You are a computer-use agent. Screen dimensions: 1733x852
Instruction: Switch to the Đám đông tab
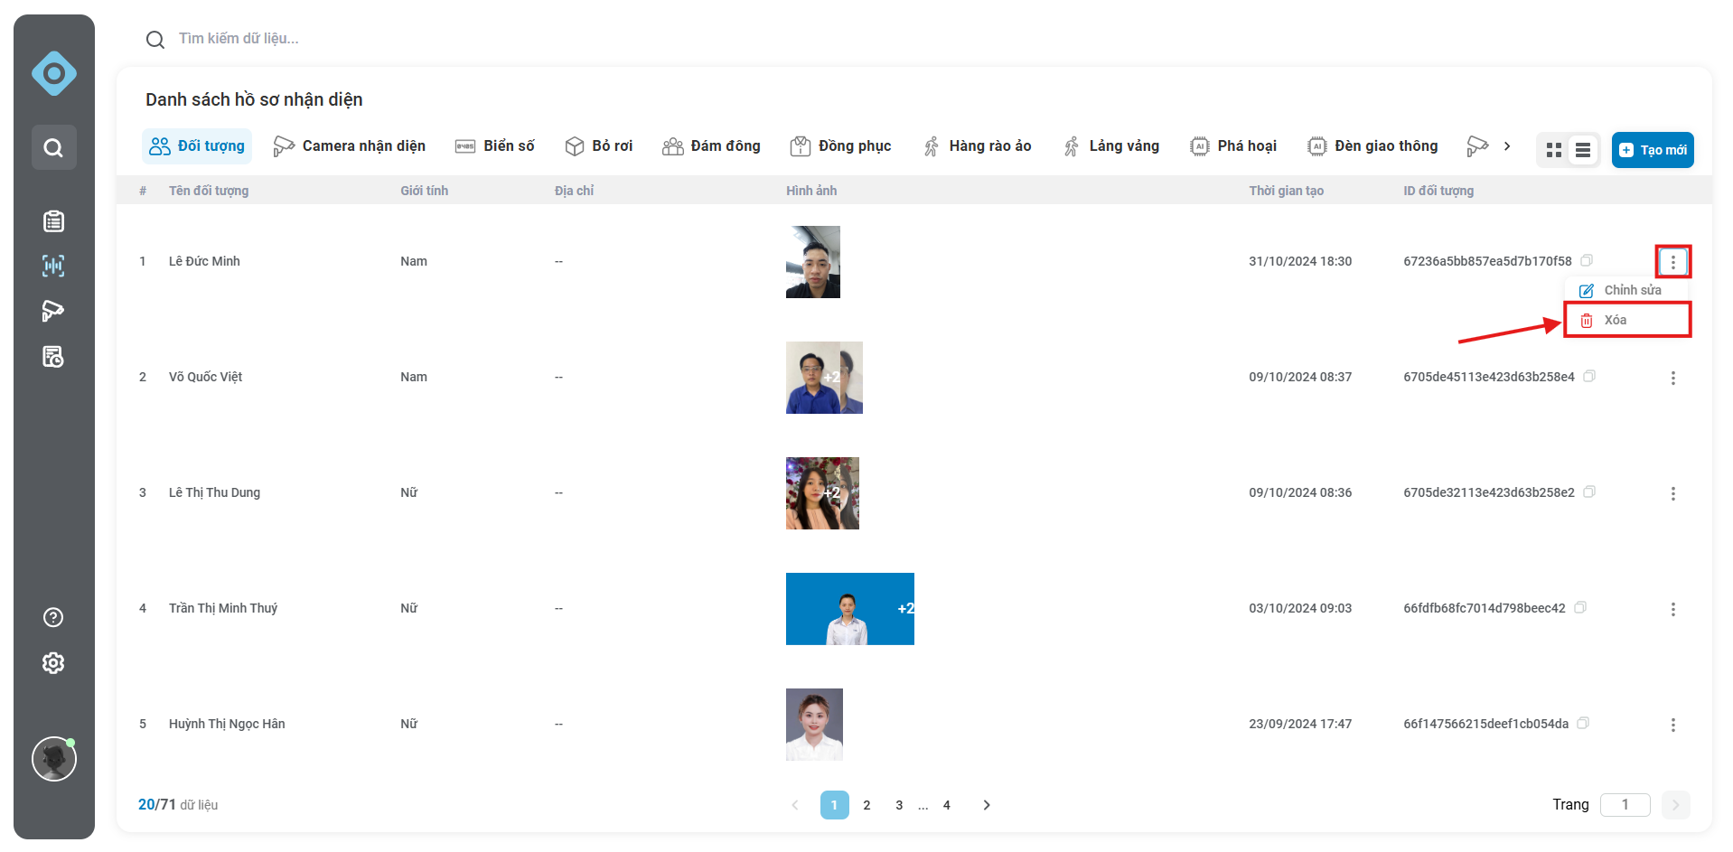pos(712,146)
